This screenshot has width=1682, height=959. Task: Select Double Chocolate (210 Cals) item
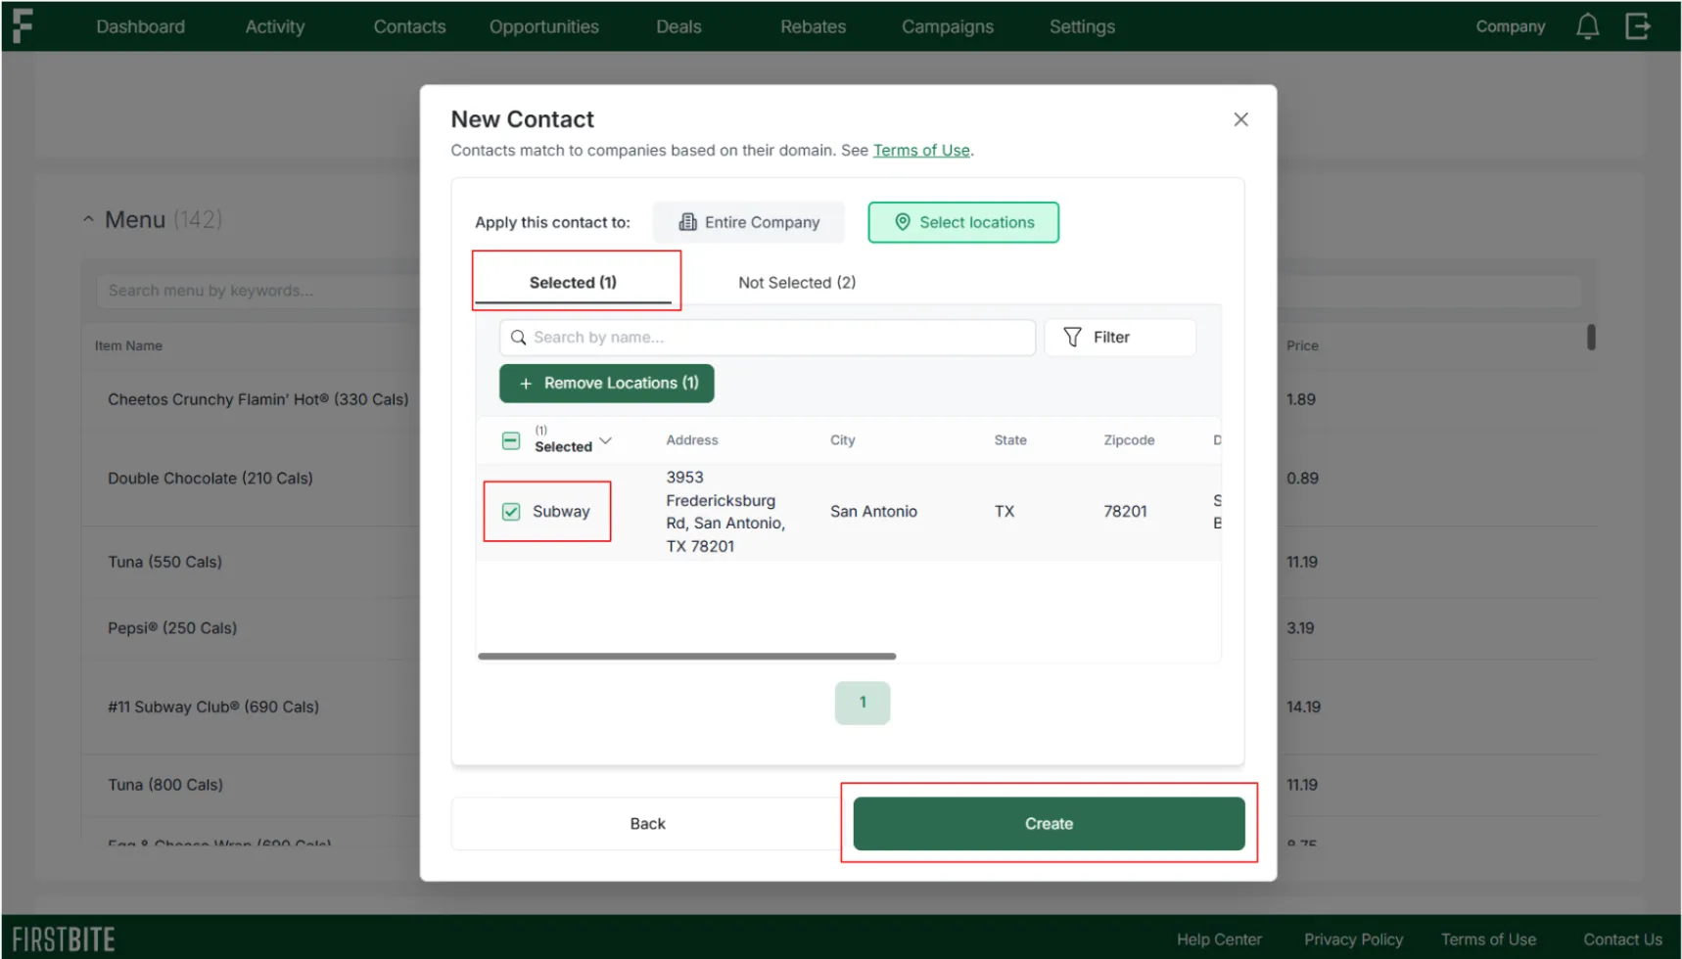(x=210, y=479)
